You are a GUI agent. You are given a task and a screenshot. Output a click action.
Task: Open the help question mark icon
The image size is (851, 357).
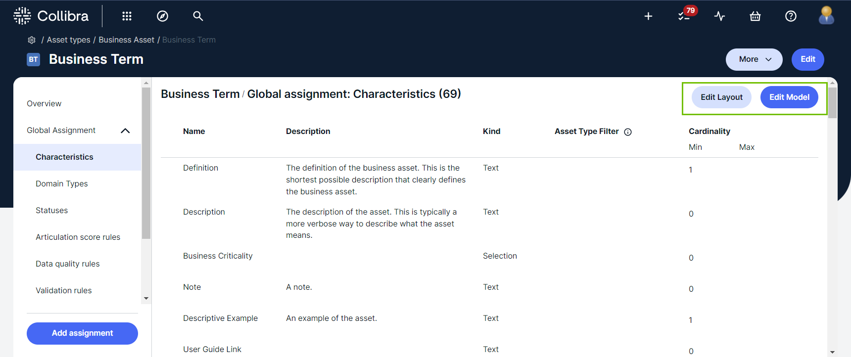[x=791, y=16]
